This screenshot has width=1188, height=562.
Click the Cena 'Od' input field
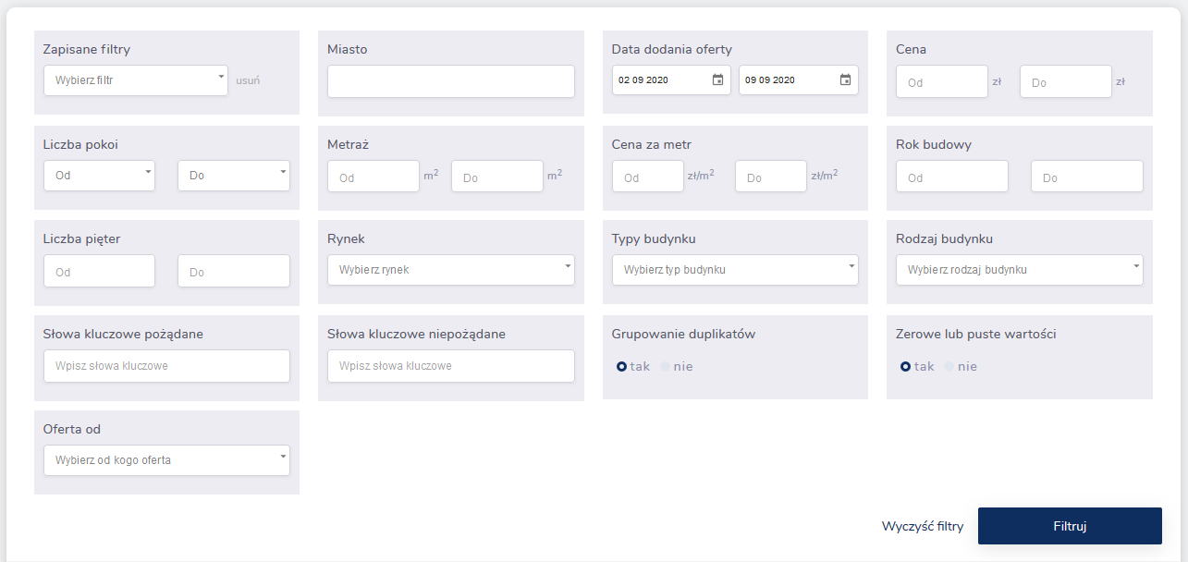(942, 81)
